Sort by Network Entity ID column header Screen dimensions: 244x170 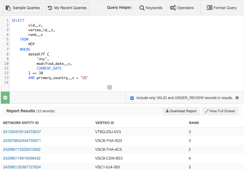click(21, 123)
